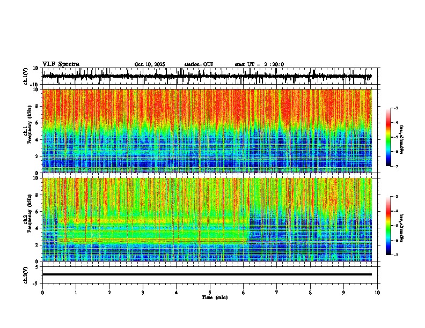Viewport: 425px width, 328px height.
Task: Click the ch.1 voltage waveform trace
Action: (207, 76)
